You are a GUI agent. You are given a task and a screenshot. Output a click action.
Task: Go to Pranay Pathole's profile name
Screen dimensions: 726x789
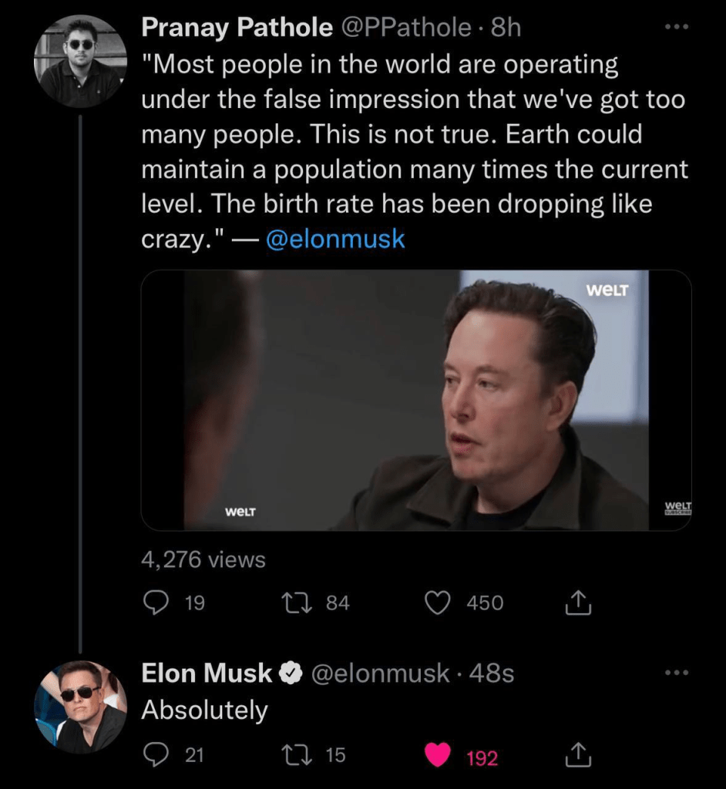(x=237, y=28)
